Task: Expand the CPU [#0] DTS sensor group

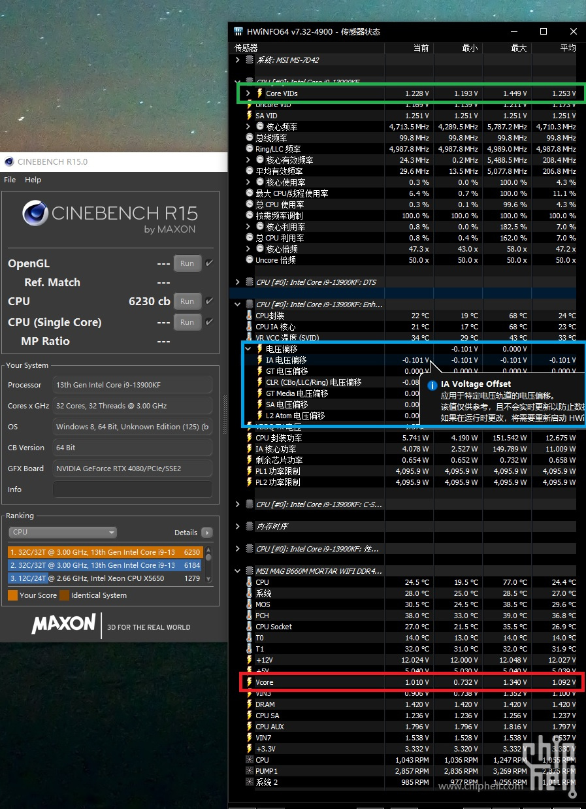Action: [x=238, y=282]
